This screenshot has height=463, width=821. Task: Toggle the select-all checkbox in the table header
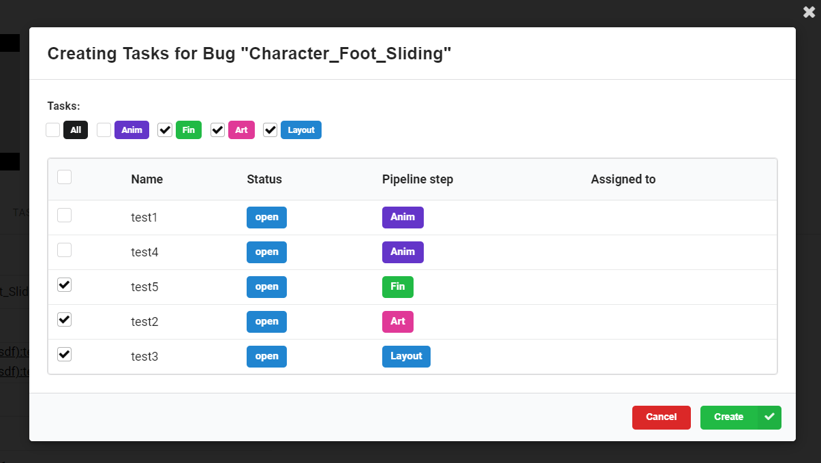(64, 177)
